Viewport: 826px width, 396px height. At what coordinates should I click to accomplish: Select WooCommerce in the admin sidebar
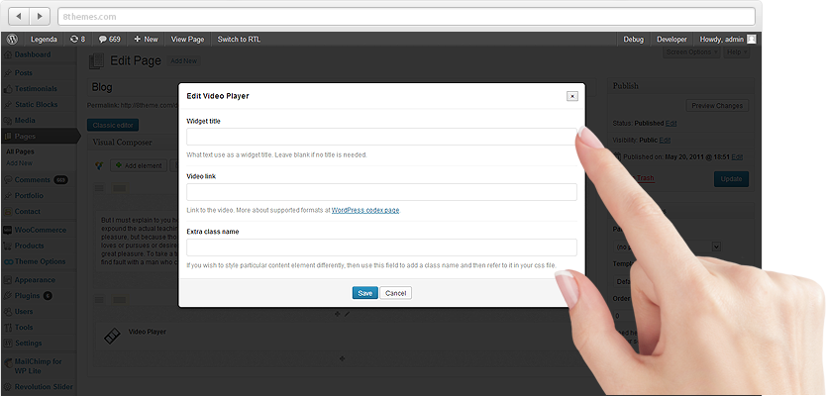click(x=38, y=229)
